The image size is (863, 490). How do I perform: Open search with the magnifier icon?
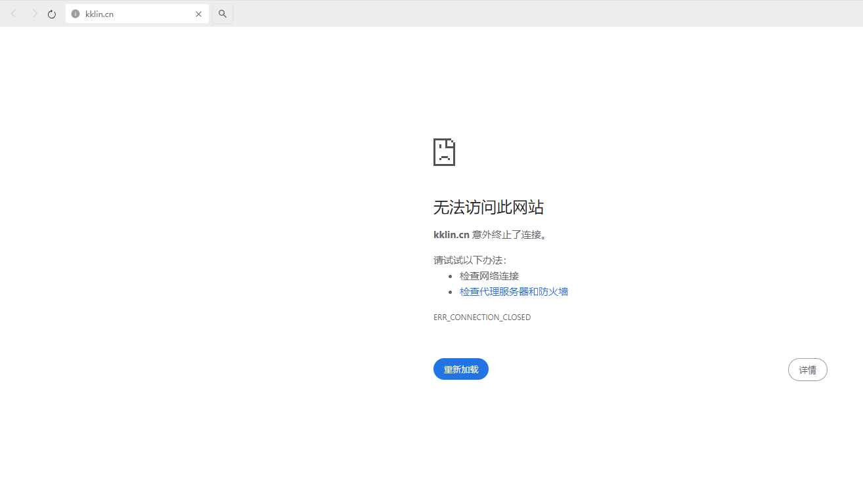coord(223,14)
